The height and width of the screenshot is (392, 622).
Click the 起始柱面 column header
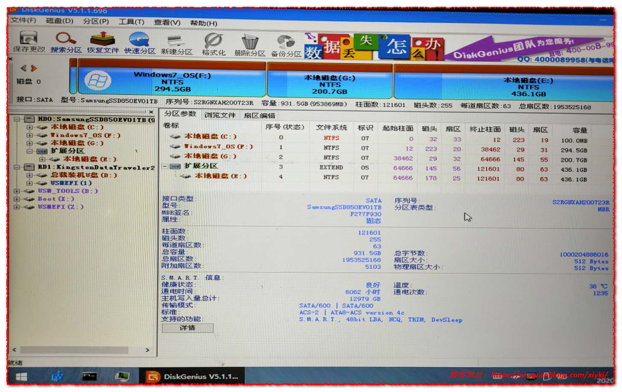pos(398,128)
